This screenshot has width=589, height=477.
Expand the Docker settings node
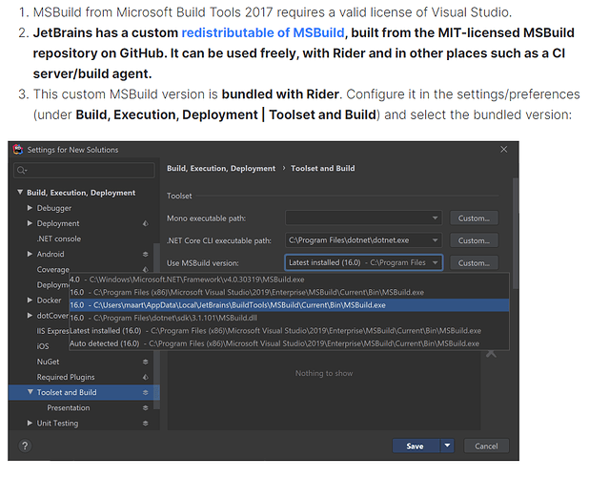click(x=30, y=300)
